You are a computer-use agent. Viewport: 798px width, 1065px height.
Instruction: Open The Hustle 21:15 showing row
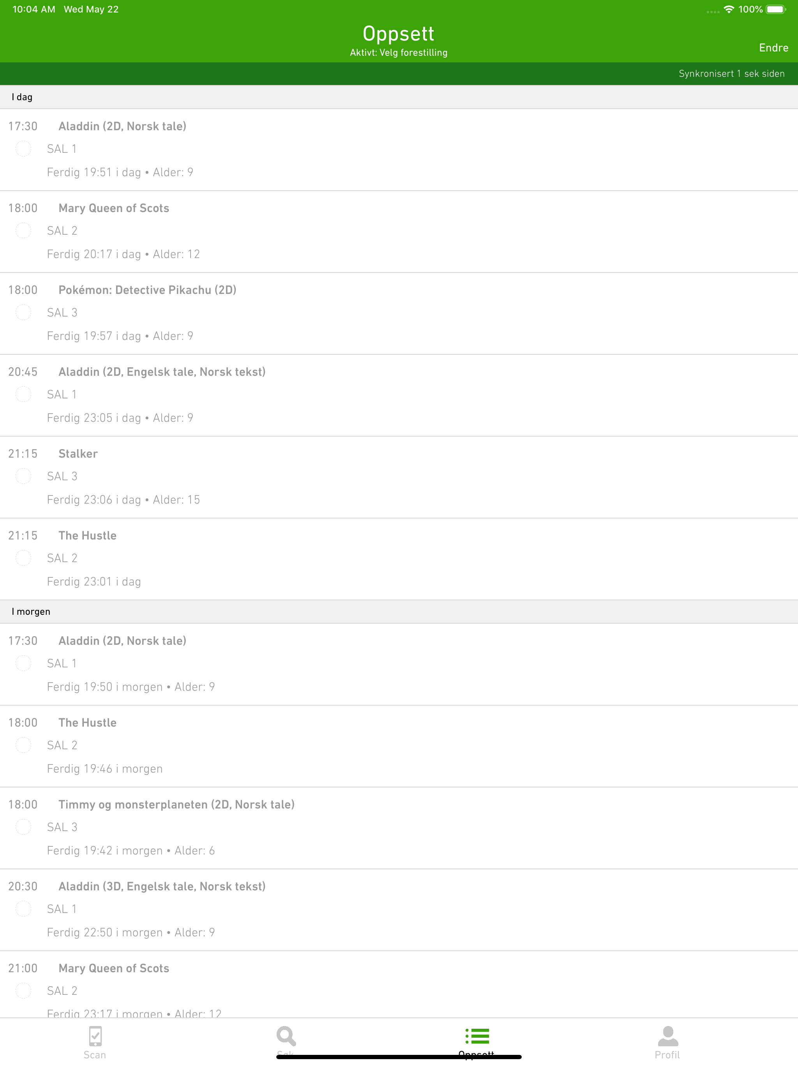coord(399,559)
